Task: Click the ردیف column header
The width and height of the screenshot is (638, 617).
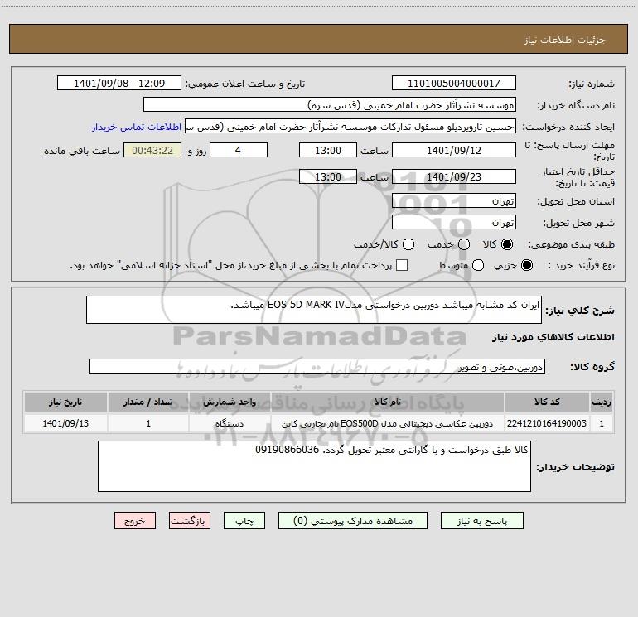Action: point(602,402)
